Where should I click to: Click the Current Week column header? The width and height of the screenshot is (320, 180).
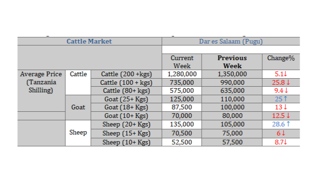[182, 62]
